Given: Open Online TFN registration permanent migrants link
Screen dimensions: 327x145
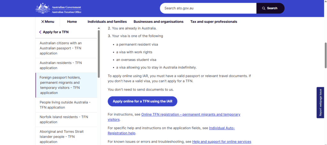Looking at the screenshot, I should (174, 117).
